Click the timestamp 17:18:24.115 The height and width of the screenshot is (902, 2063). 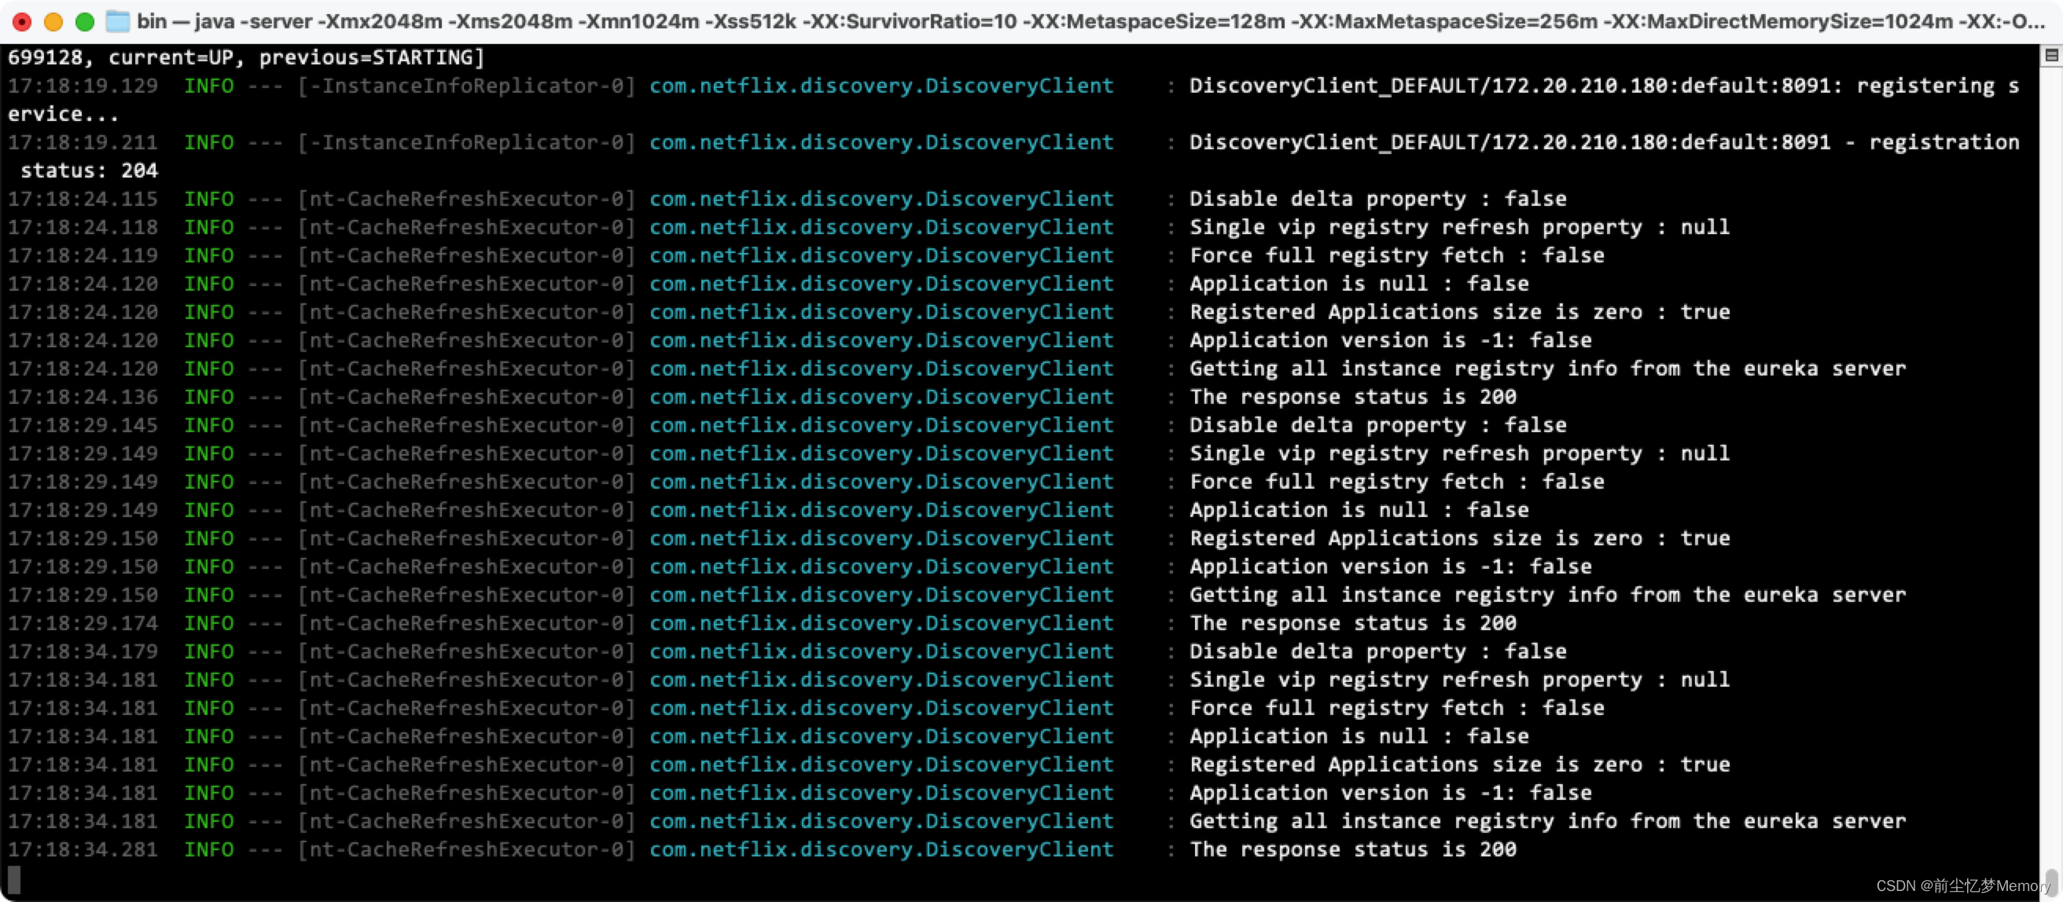(x=83, y=200)
